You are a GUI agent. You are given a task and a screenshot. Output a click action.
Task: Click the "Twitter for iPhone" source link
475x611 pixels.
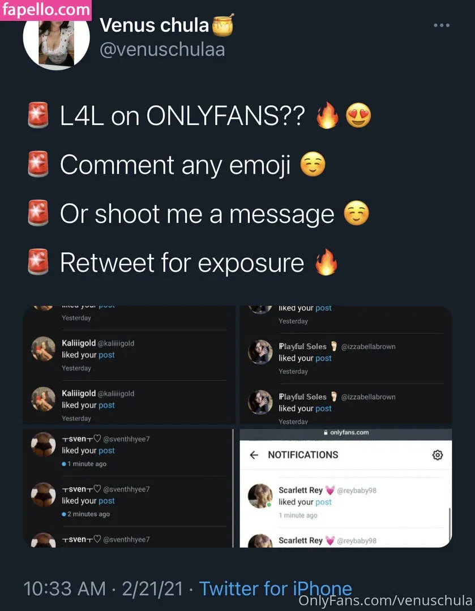click(275, 589)
